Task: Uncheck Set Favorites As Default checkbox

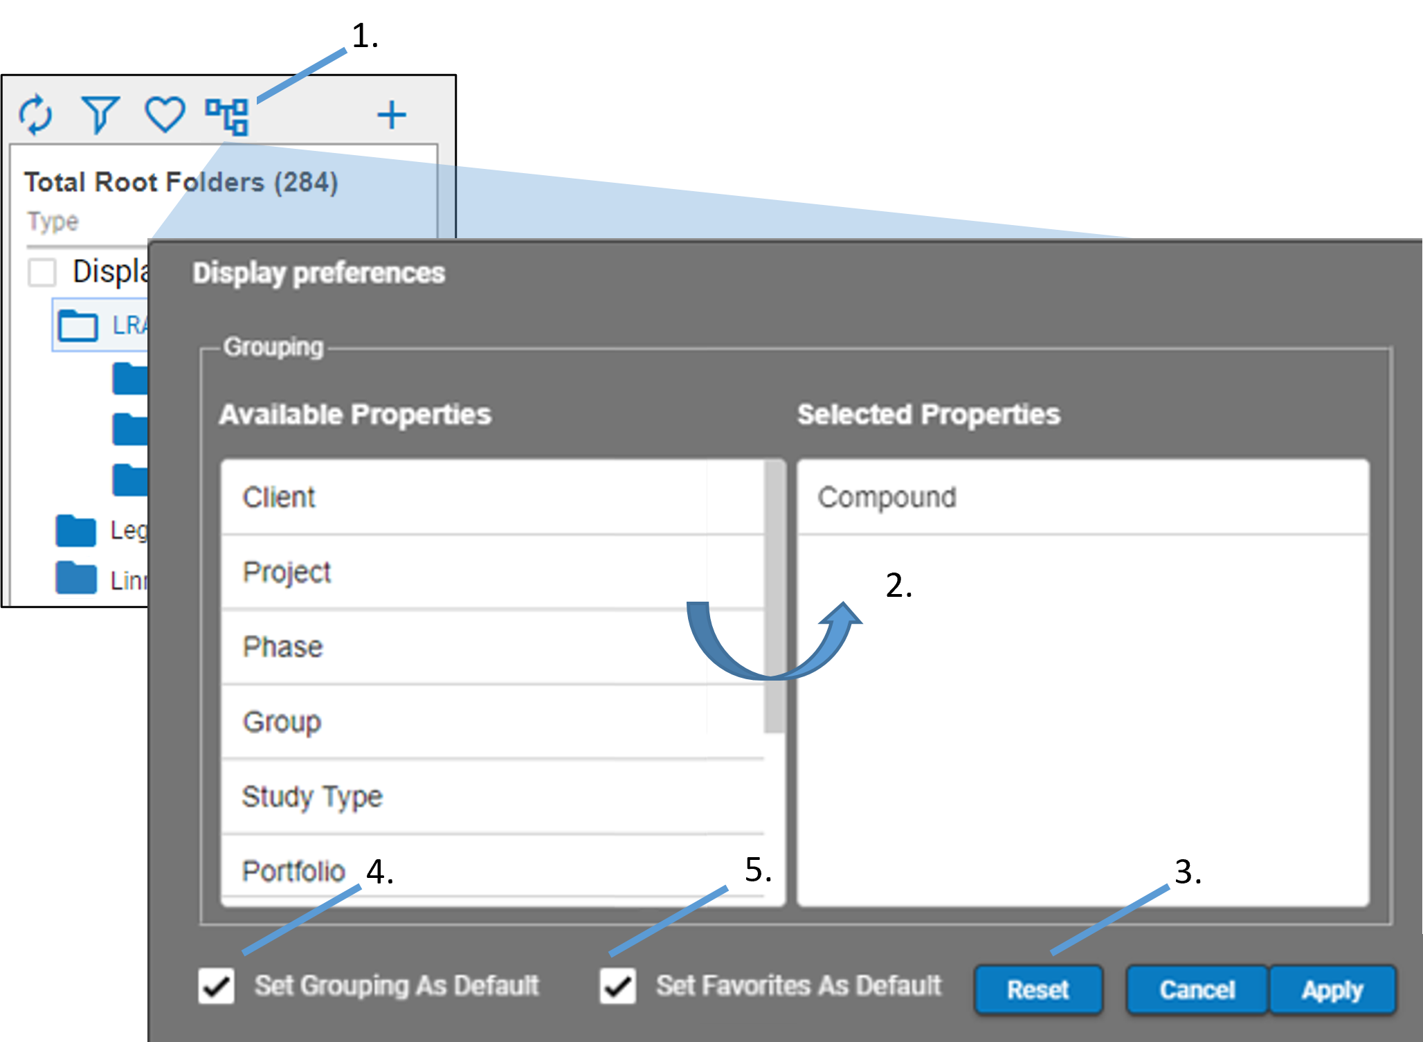Action: point(617,986)
